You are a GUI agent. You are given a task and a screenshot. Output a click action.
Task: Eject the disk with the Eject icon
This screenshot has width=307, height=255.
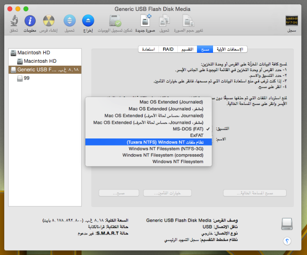click(x=88, y=20)
